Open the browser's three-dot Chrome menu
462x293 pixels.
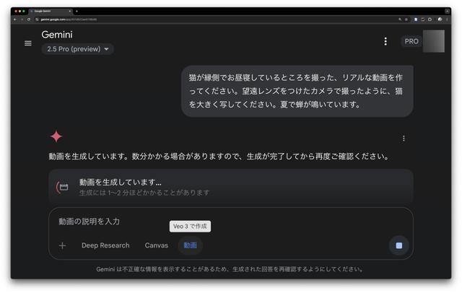point(447,19)
